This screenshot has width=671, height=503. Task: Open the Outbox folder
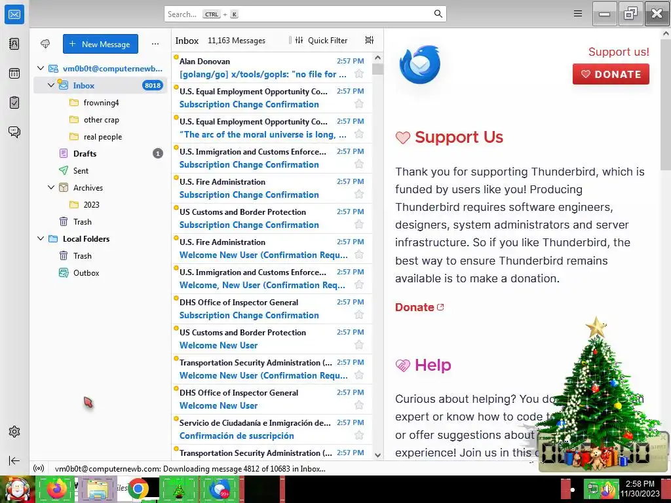(101, 273)
